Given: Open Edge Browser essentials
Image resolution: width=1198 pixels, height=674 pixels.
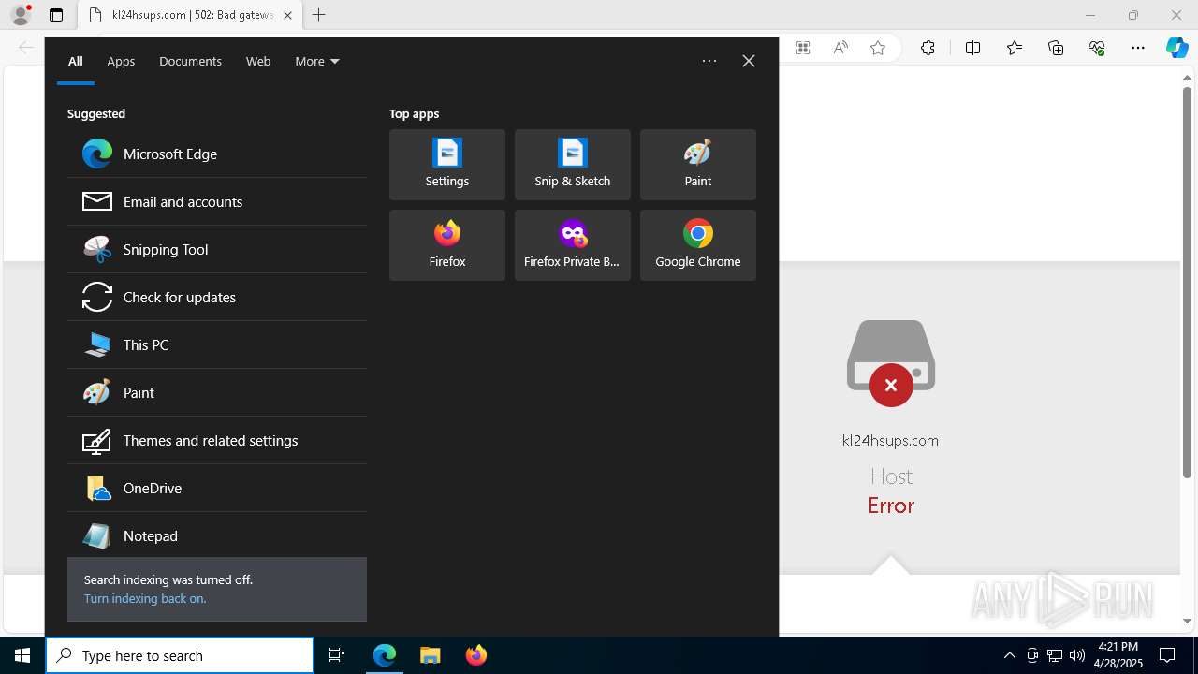Looking at the screenshot, I should tap(1097, 48).
